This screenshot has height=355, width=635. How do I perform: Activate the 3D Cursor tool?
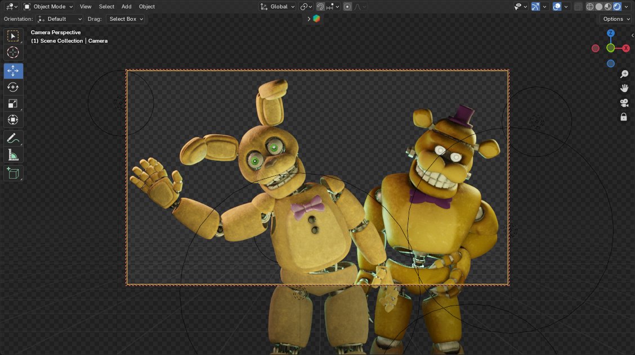coord(13,52)
